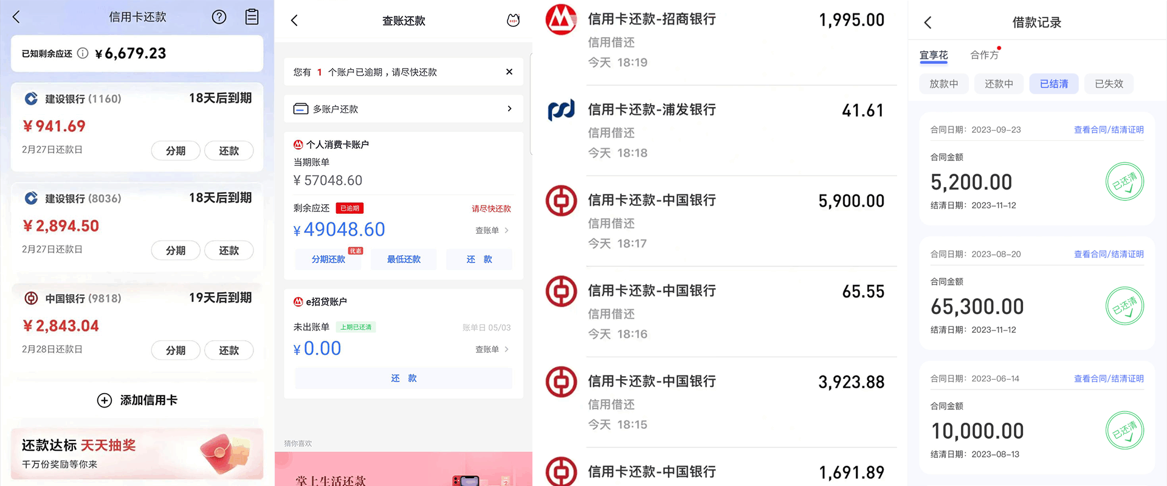This screenshot has height=486, width=1167.
Task: Click 分期 for 中国银行 (9818)
Action: tap(176, 351)
